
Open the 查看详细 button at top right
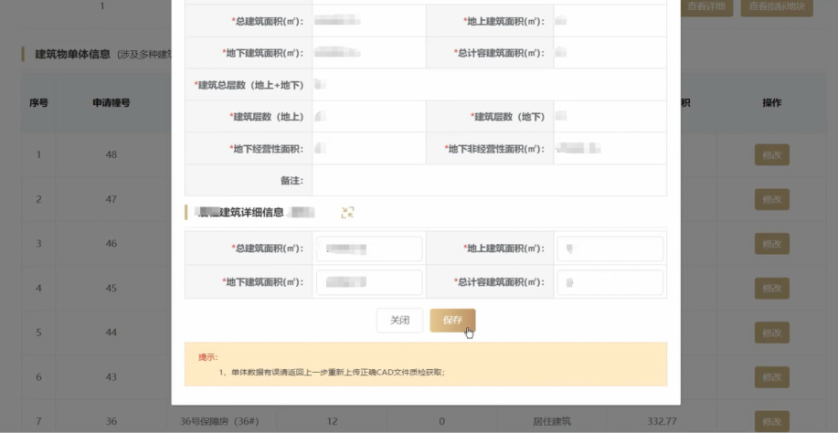pyautogui.click(x=705, y=6)
